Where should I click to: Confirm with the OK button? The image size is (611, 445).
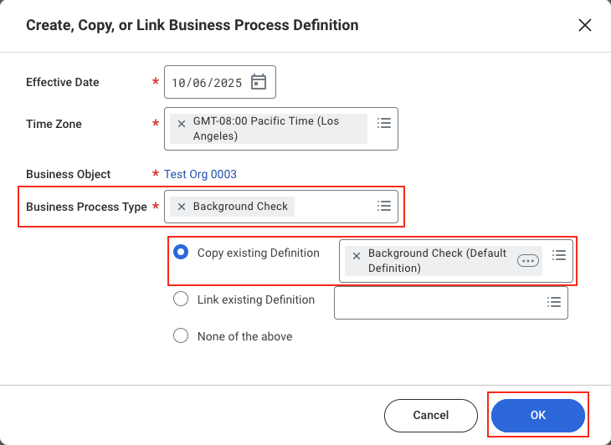click(x=538, y=416)
